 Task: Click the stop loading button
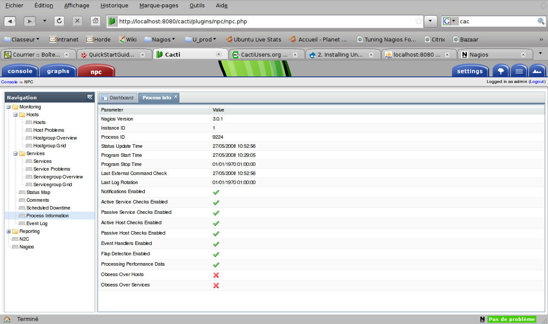tap(77, 21)
